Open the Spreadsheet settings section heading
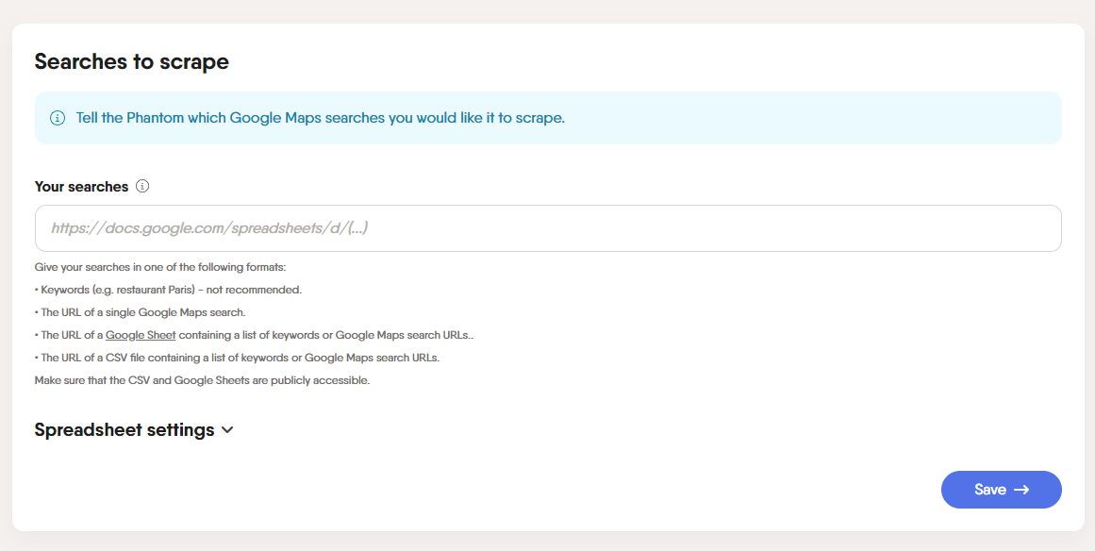 point(124,430)
